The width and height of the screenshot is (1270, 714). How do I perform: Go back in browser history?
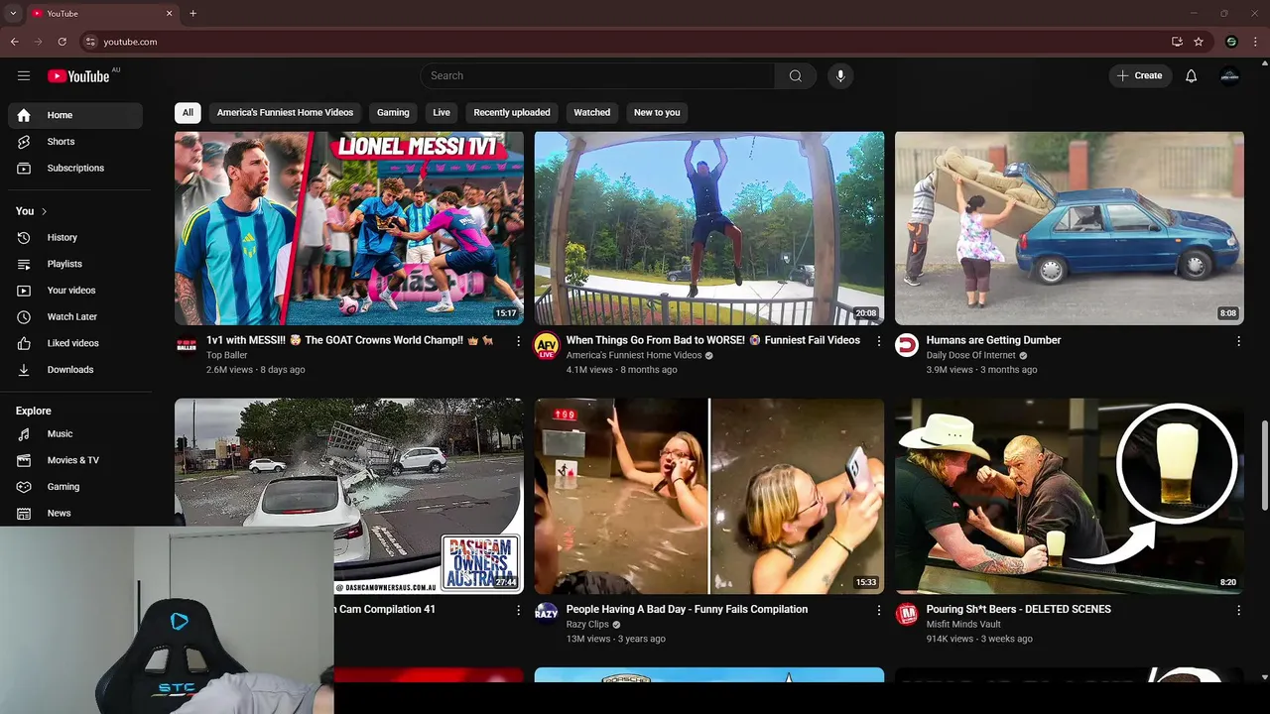pyautogui.click(x=14, y=42)
